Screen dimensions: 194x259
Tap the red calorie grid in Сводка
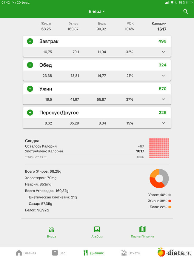(x=159, y=148)
